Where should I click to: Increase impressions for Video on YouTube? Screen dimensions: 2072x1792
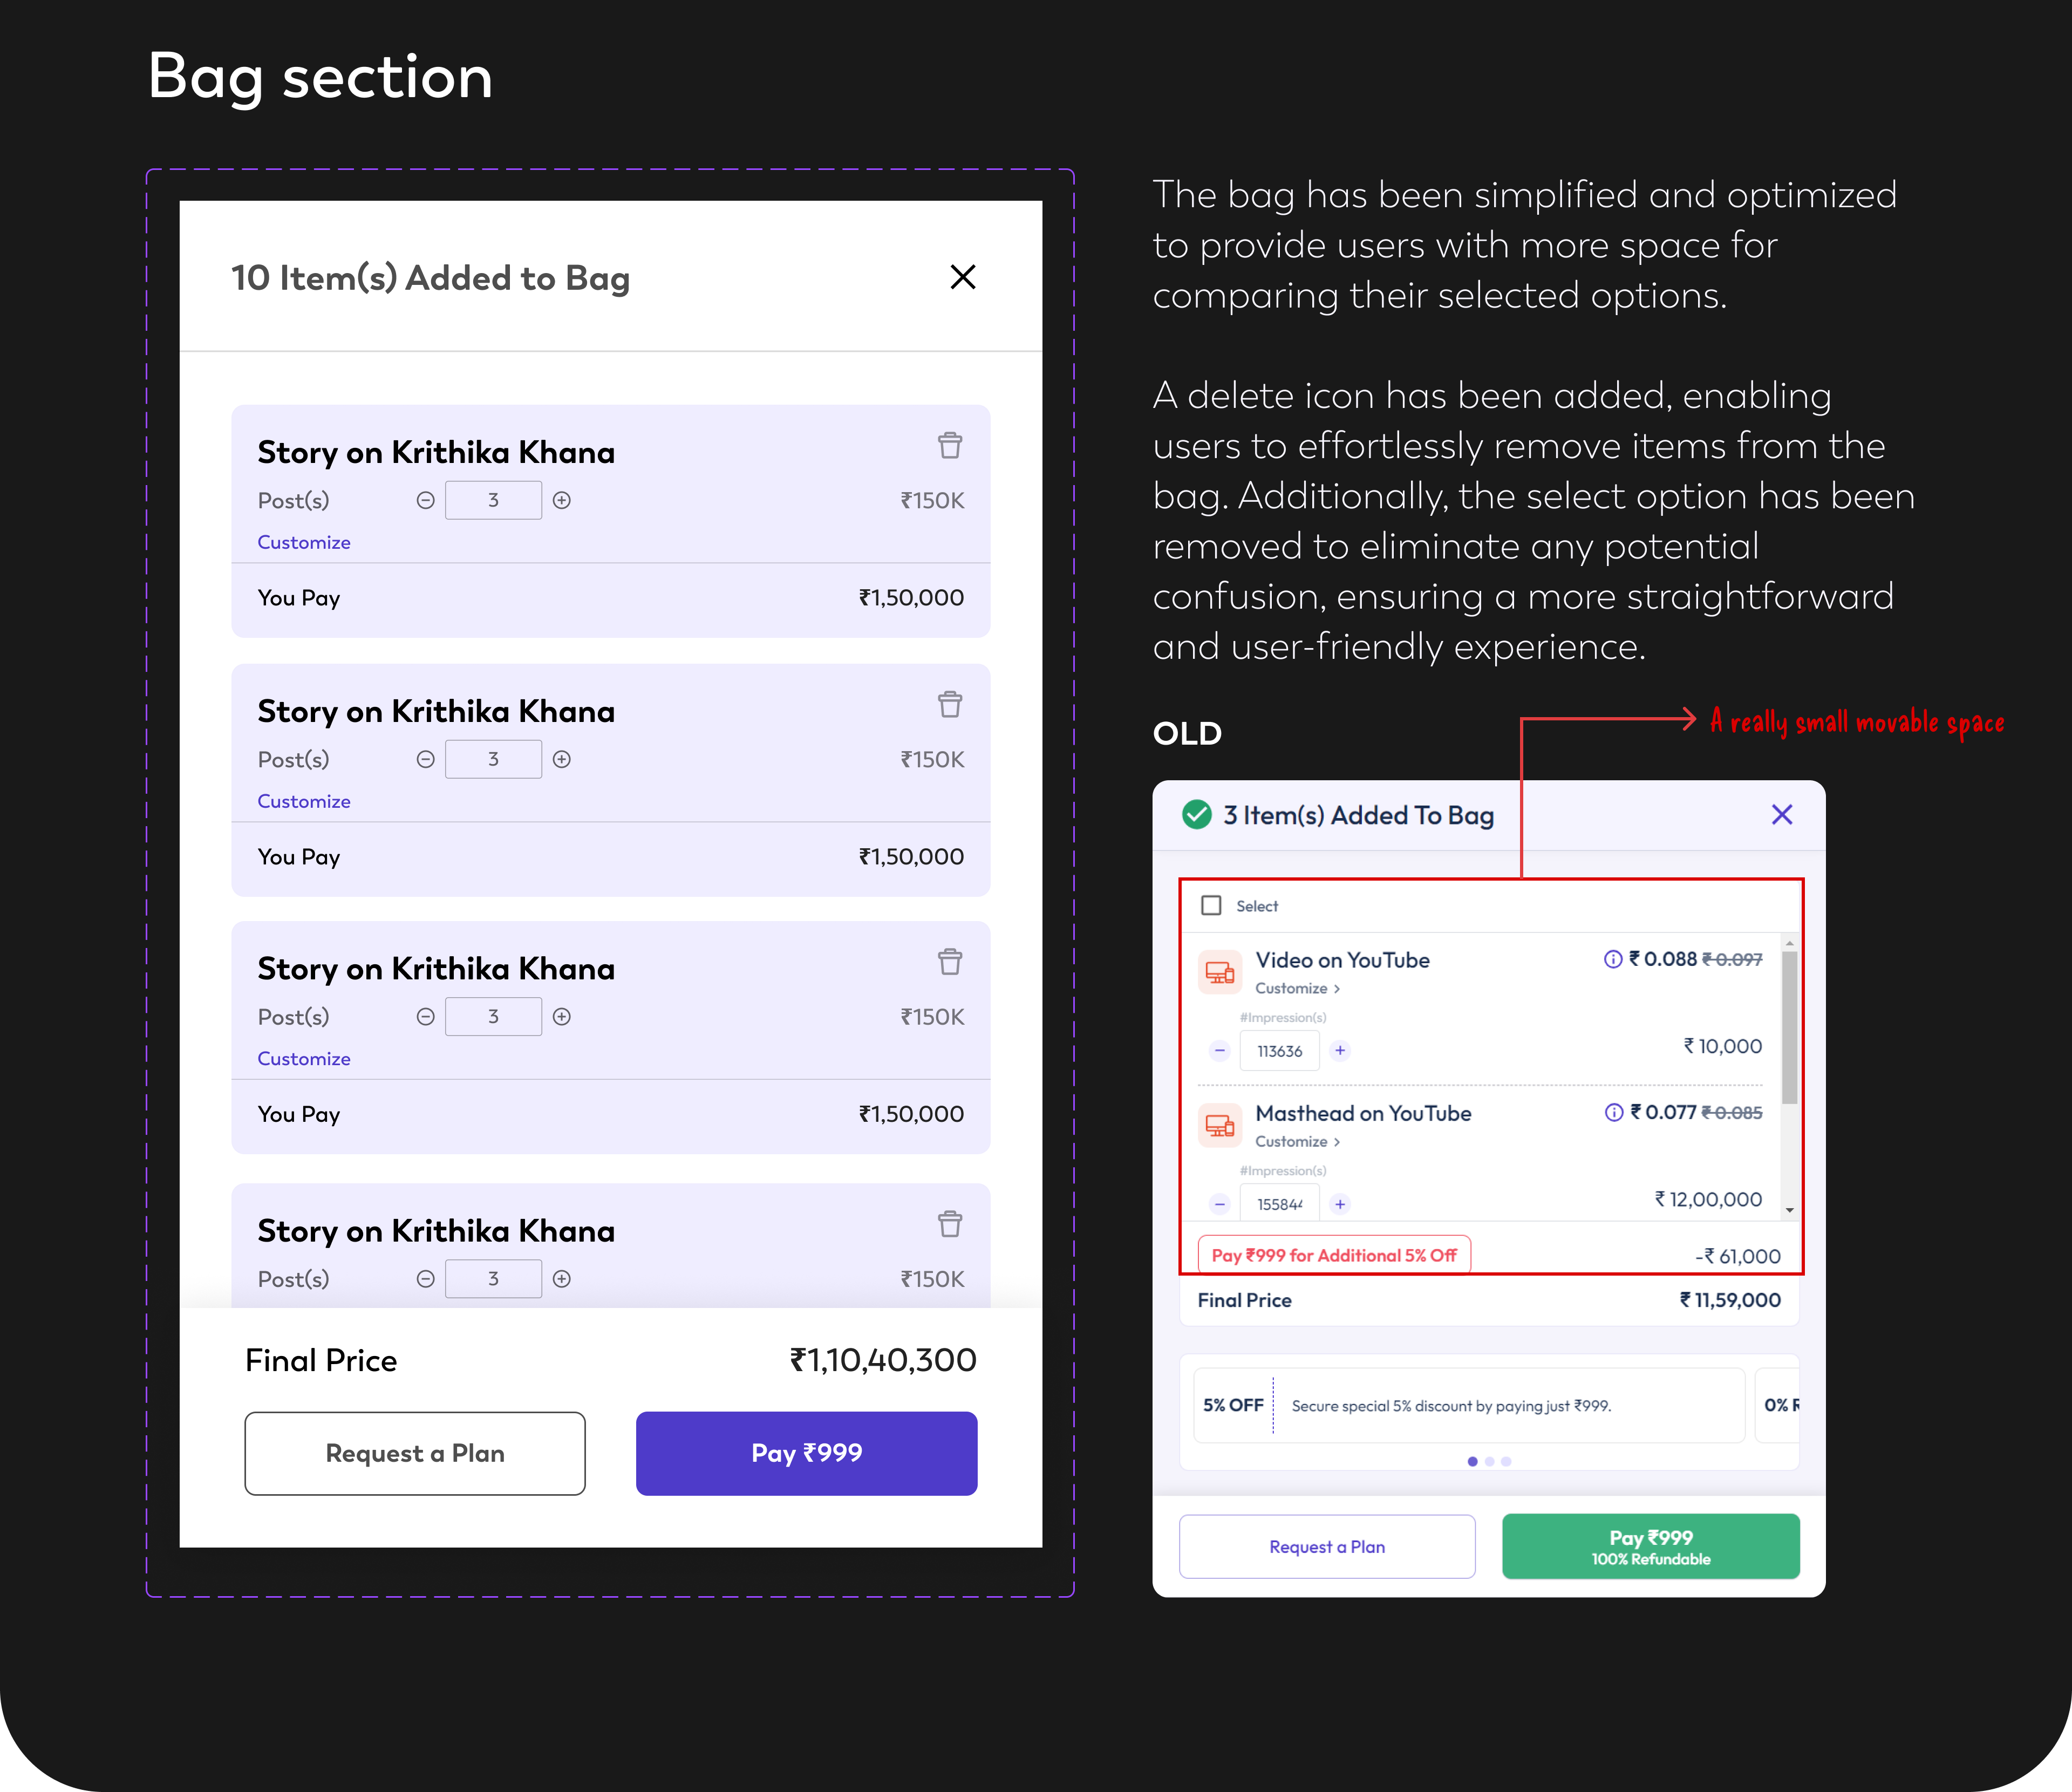pyautogui.click(x=1340, y=1050)
